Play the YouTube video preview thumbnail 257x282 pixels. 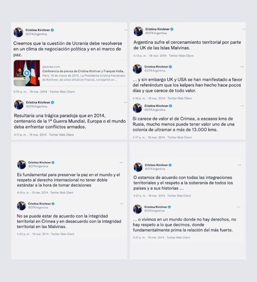(27, 73)
